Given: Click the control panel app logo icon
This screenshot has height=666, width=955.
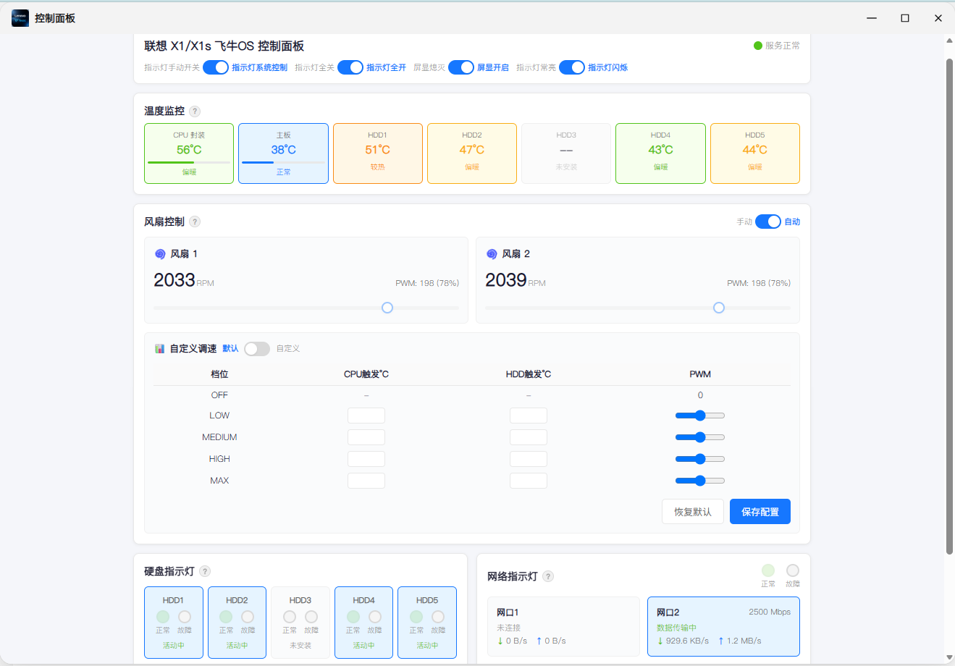Looking at the screenshot, I should pos(20,18).
